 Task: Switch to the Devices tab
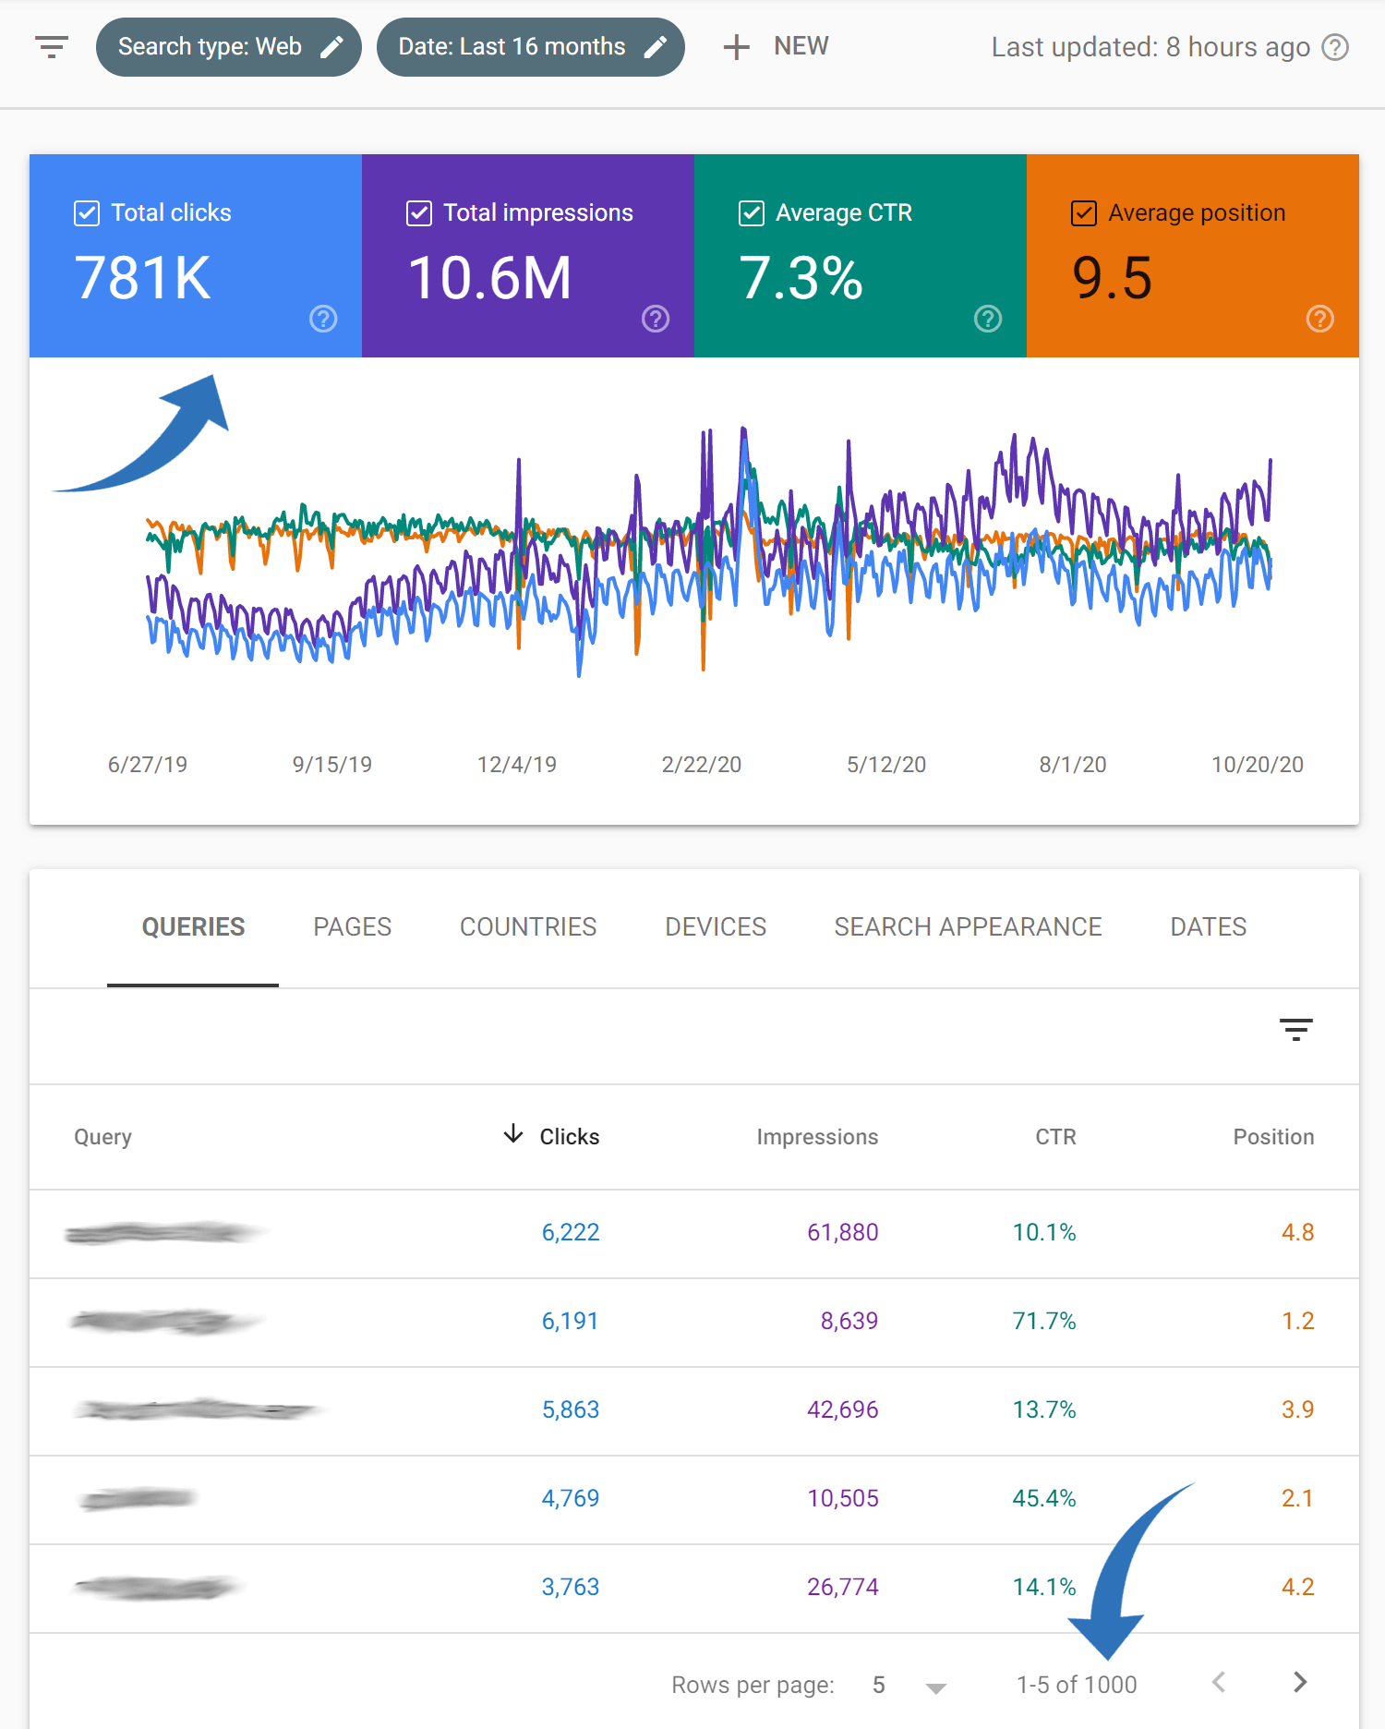(x=716, y=927)
